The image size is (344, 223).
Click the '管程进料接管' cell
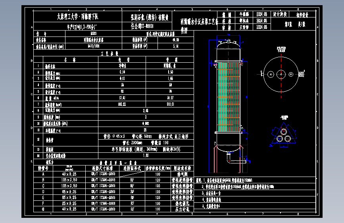coord(182,180)
